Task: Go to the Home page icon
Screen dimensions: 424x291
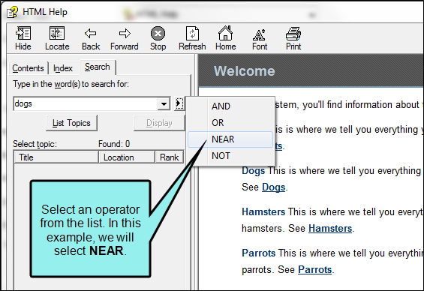Action: point(226,38)
